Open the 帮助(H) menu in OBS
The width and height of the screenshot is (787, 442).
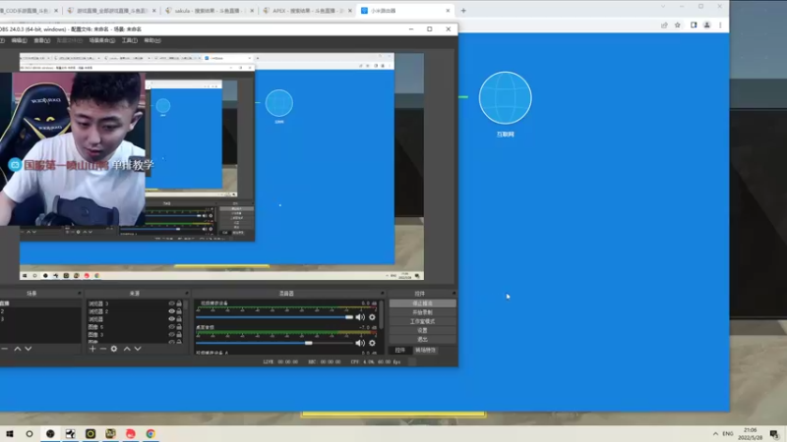point(152,40)
